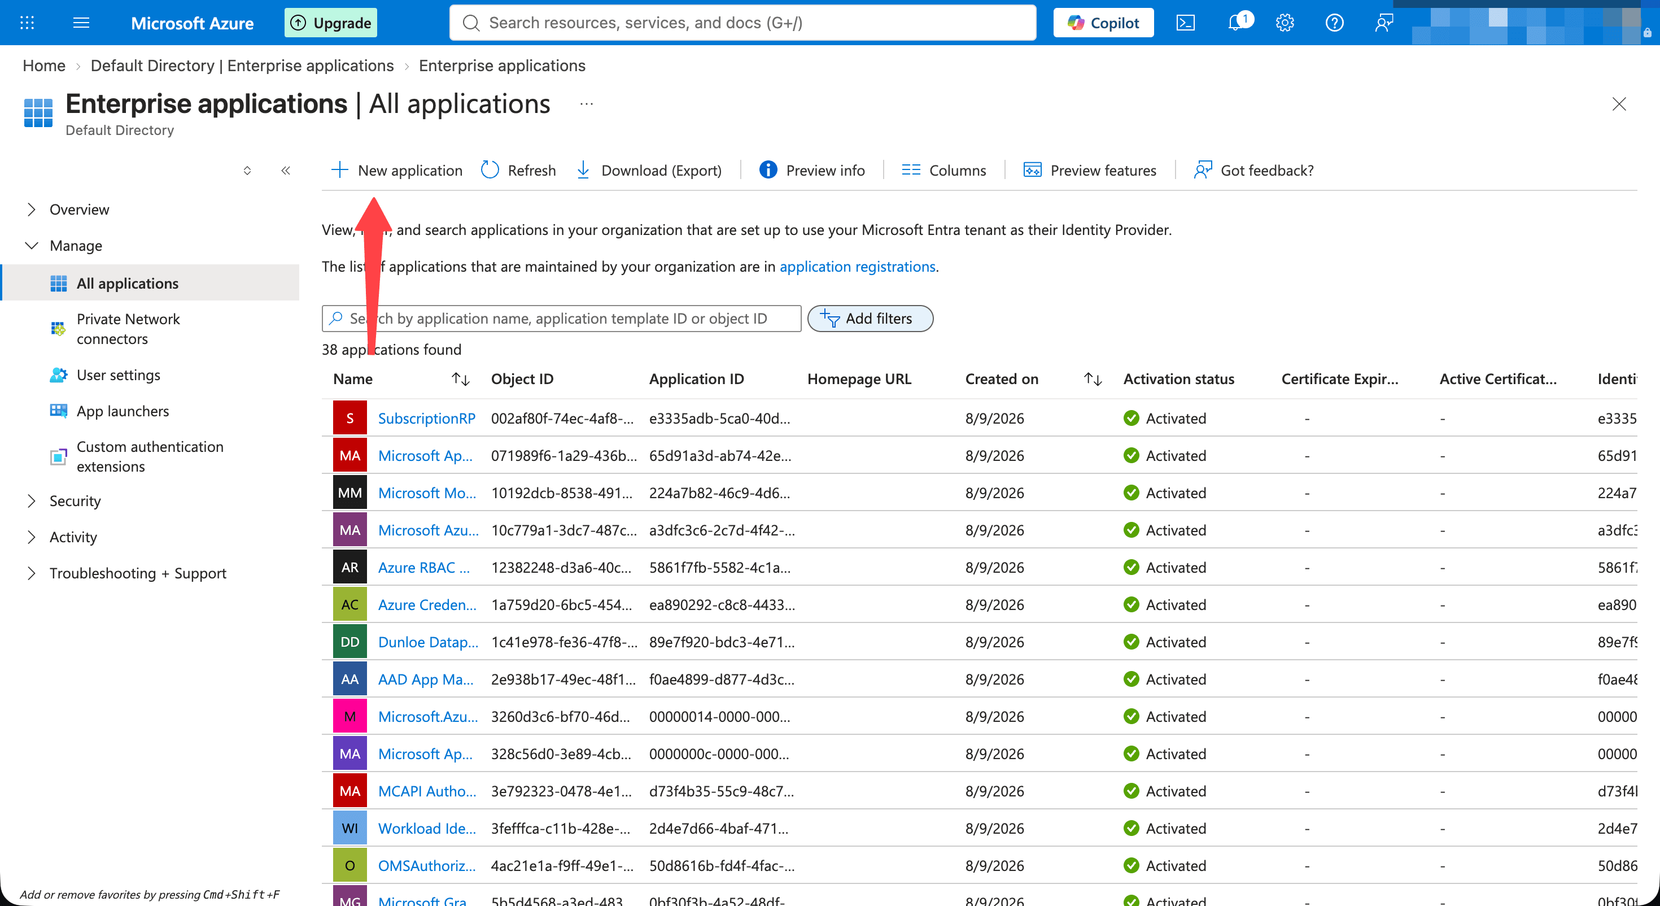This screenshot has height=906, width=1660.
Task: Click the WI Workload tile icon
Action: [350, 829]
